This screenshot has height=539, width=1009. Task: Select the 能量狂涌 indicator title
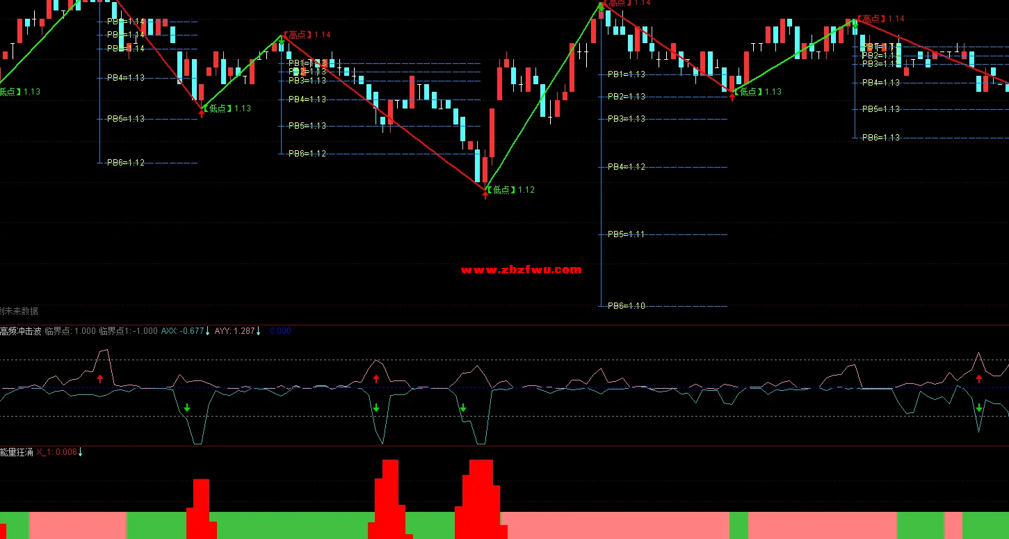click(x=16, y=452)
